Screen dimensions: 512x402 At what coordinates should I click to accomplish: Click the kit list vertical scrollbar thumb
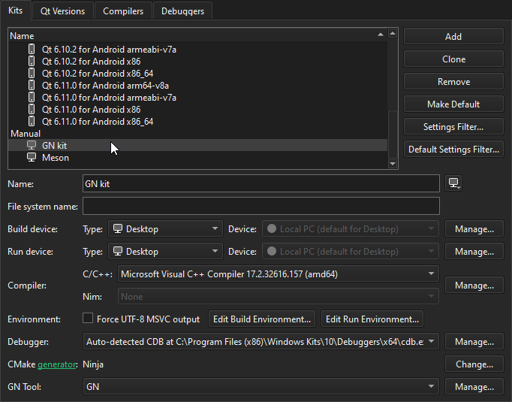pos(393,135)
